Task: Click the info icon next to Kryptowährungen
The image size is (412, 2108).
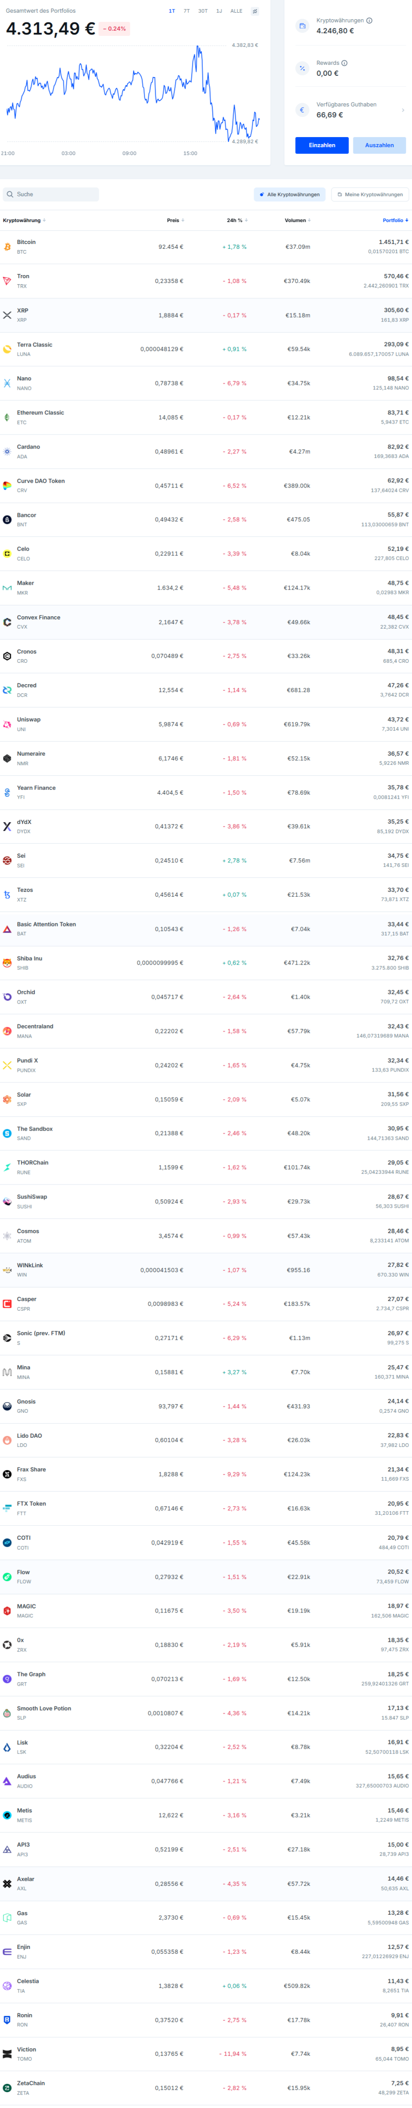Action: point(370,21)
